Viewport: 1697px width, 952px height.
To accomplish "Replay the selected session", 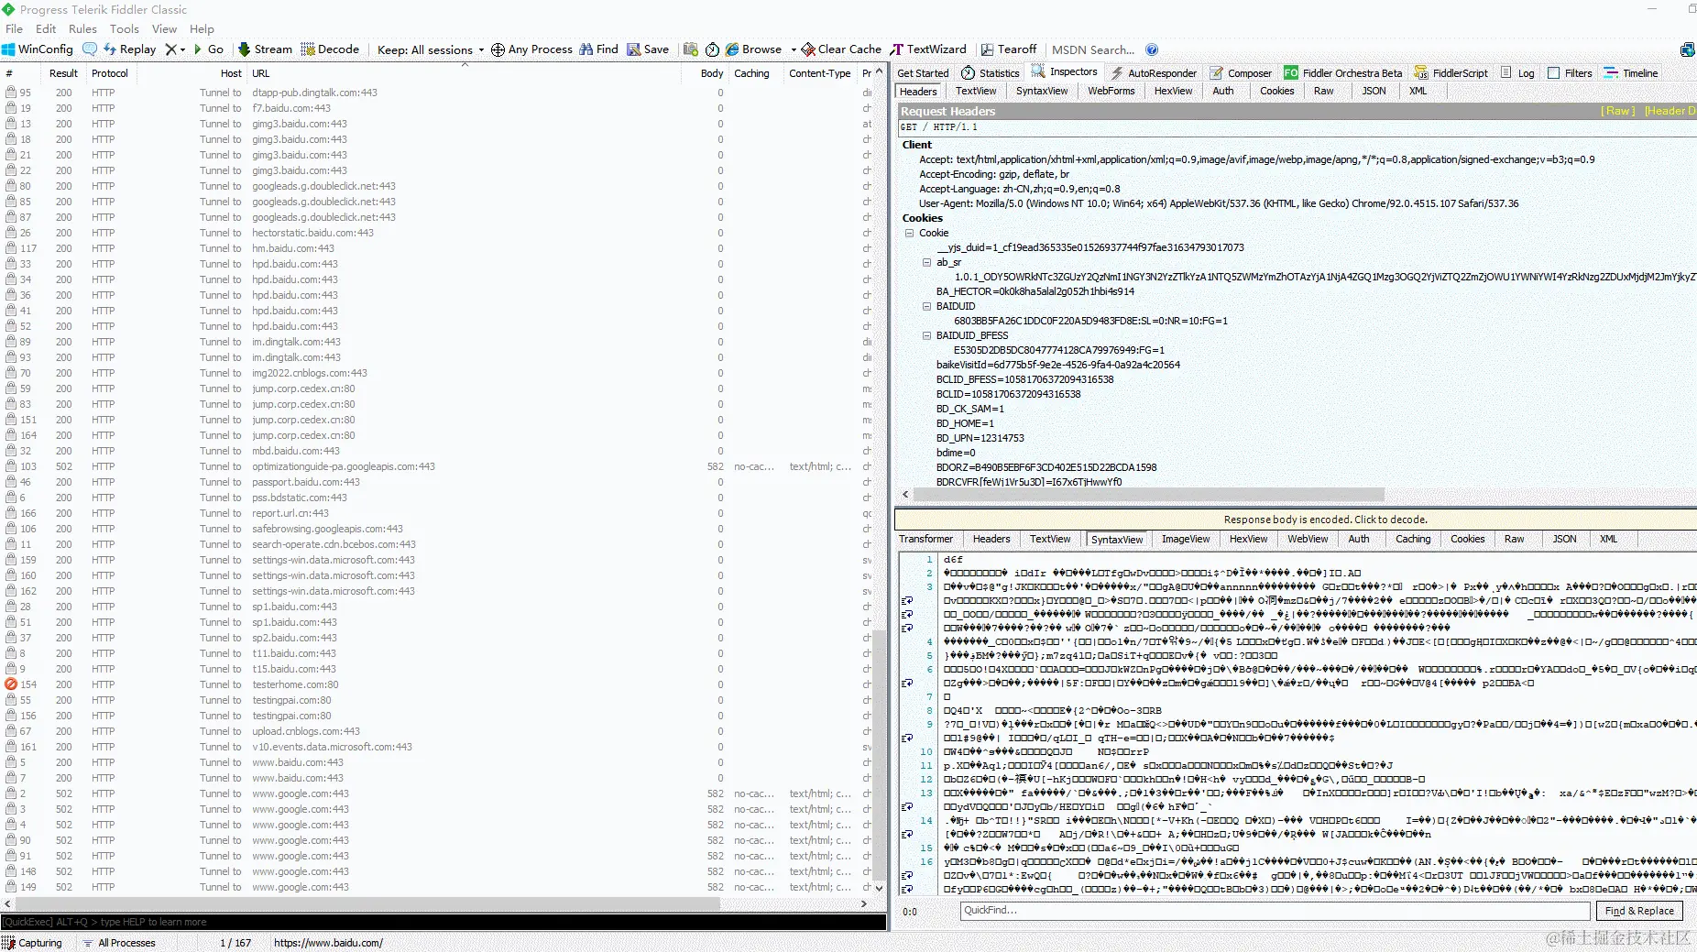I will pyautogui.click(x=130, y=49).
